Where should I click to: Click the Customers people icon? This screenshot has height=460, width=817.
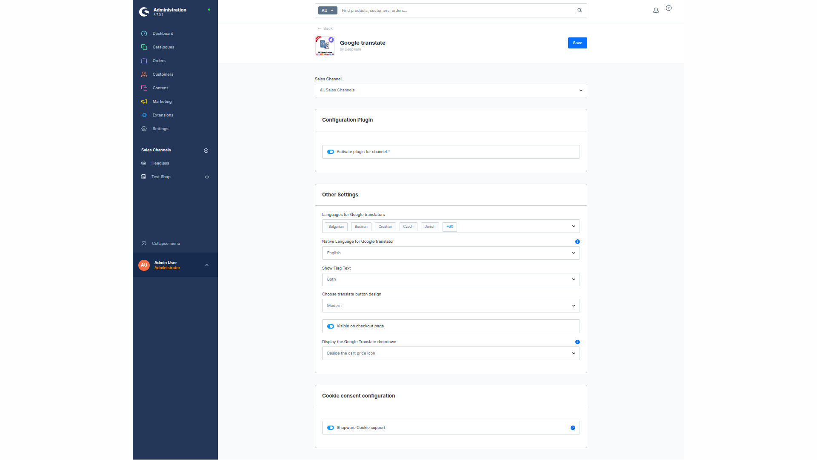144,74
